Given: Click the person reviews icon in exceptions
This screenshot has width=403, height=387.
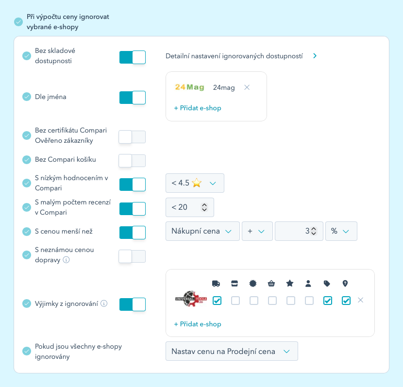Looking at the screenshot, I should click(308, 284).
